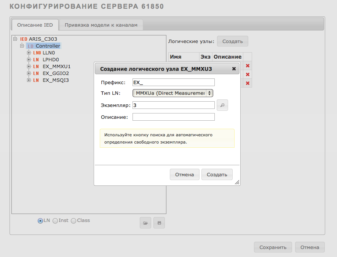Click Создать in the dialog footer
The height and width of the screenshot is (257, 337).
click(x=217, y=174)
